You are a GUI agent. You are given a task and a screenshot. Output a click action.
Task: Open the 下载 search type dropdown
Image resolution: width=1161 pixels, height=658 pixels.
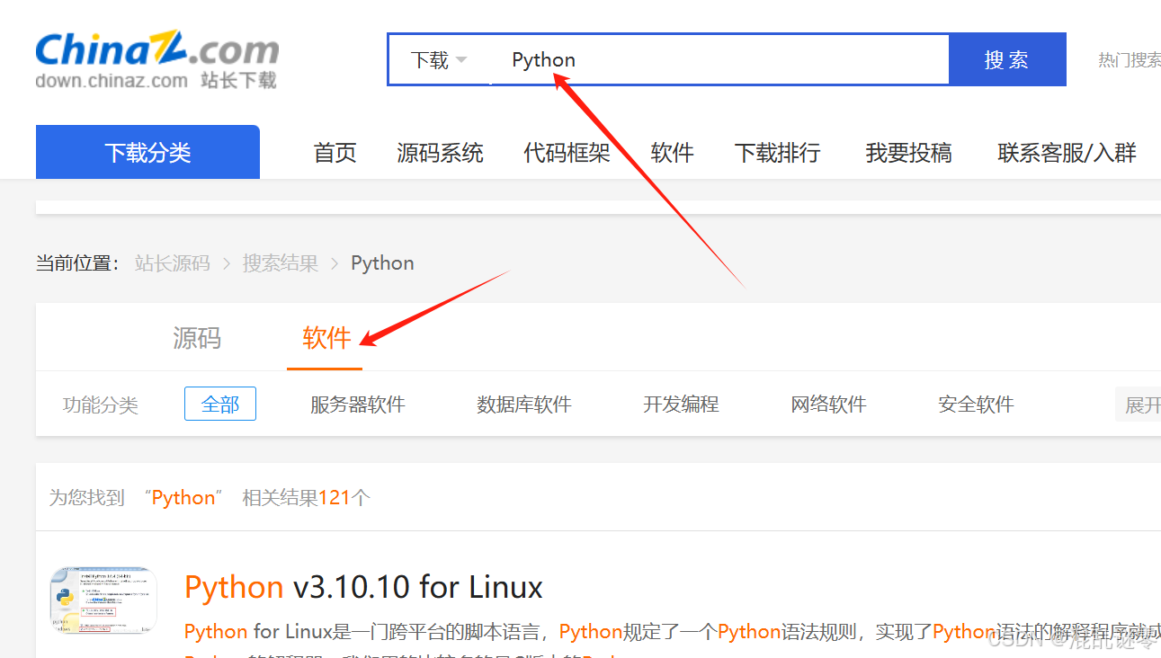coord(439,60)
